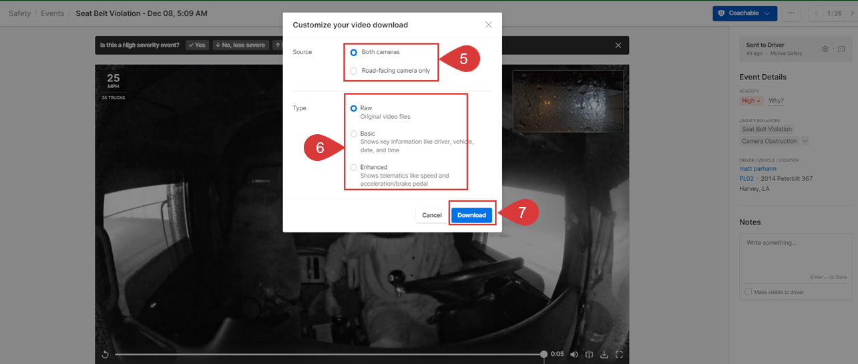Open the three-dot more options menu
858x364 pixels.
(791, 13)
